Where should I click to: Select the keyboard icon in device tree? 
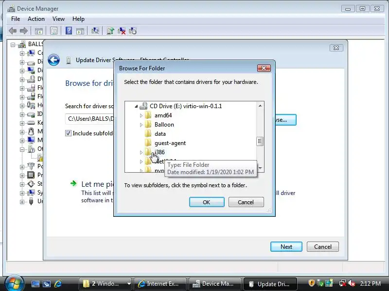coord(31,123)
